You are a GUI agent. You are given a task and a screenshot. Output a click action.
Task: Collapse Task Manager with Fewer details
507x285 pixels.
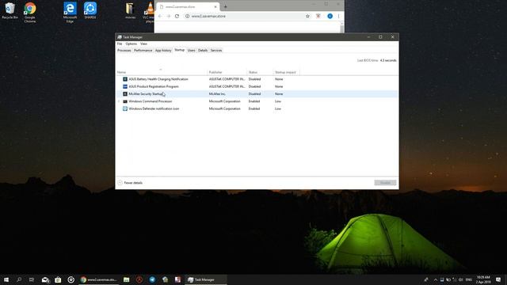tap(130, 183)
